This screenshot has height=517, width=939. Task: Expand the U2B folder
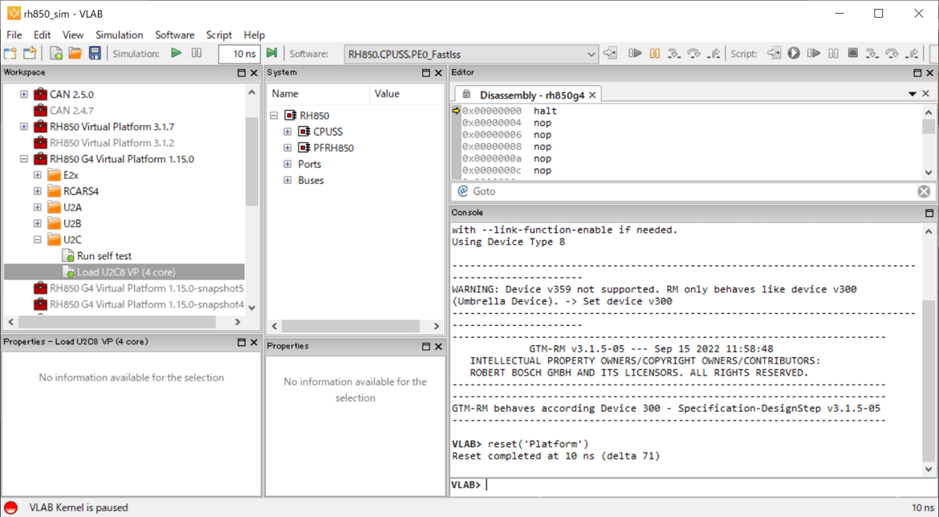[37, 223]
